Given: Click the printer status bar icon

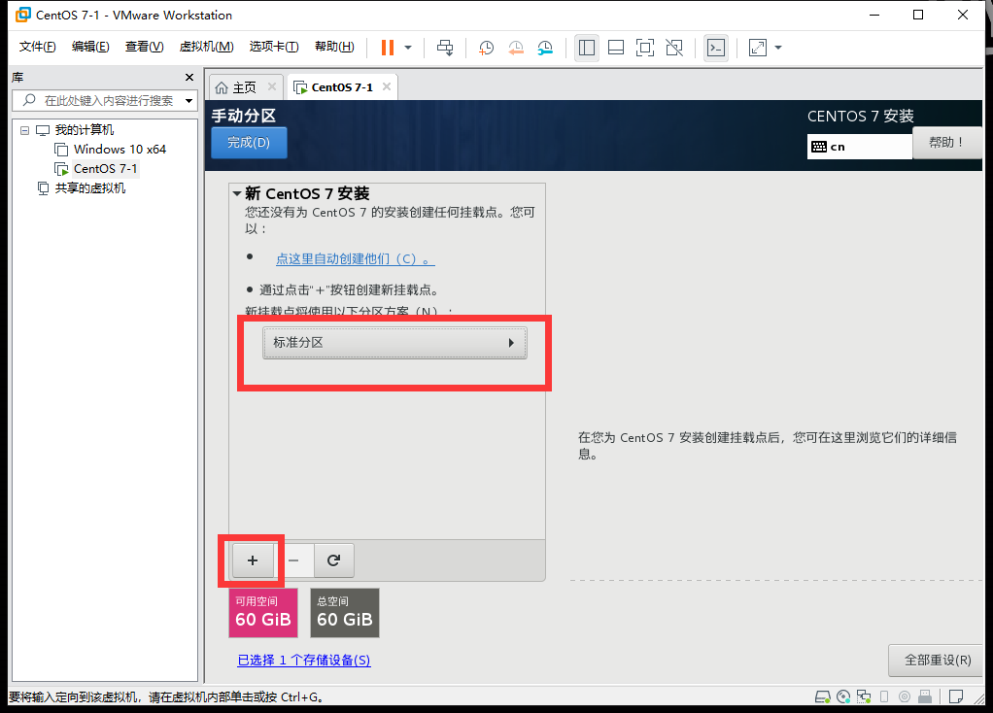Looking at the screenshot, I should [x=925, y=697].
